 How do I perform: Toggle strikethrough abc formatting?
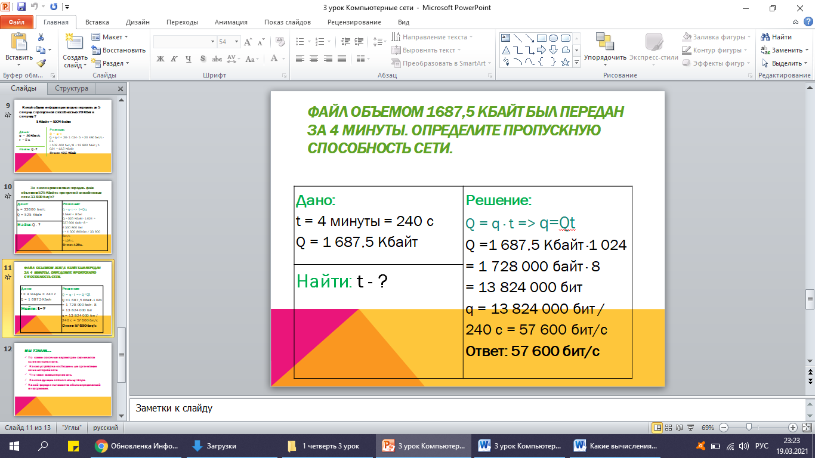[x=216, y=58]
